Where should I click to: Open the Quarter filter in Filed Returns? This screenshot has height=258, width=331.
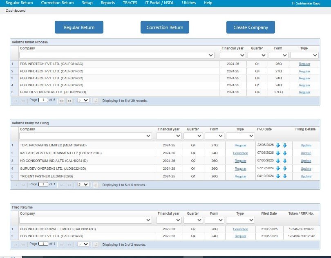coord(192,220)
